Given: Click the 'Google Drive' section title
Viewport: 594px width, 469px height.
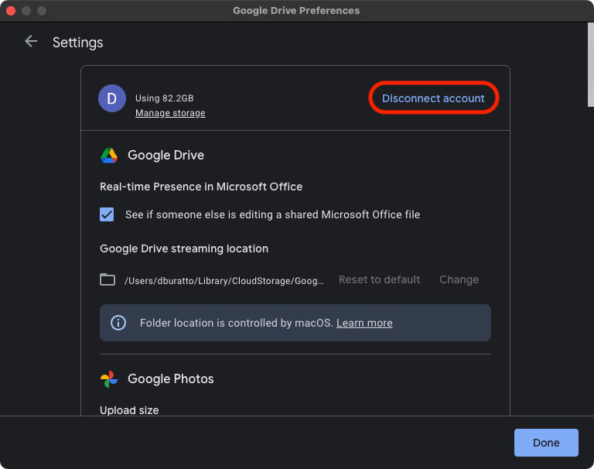Looking at the screenshot, I should pyautogui.click(x=166, y=156).
